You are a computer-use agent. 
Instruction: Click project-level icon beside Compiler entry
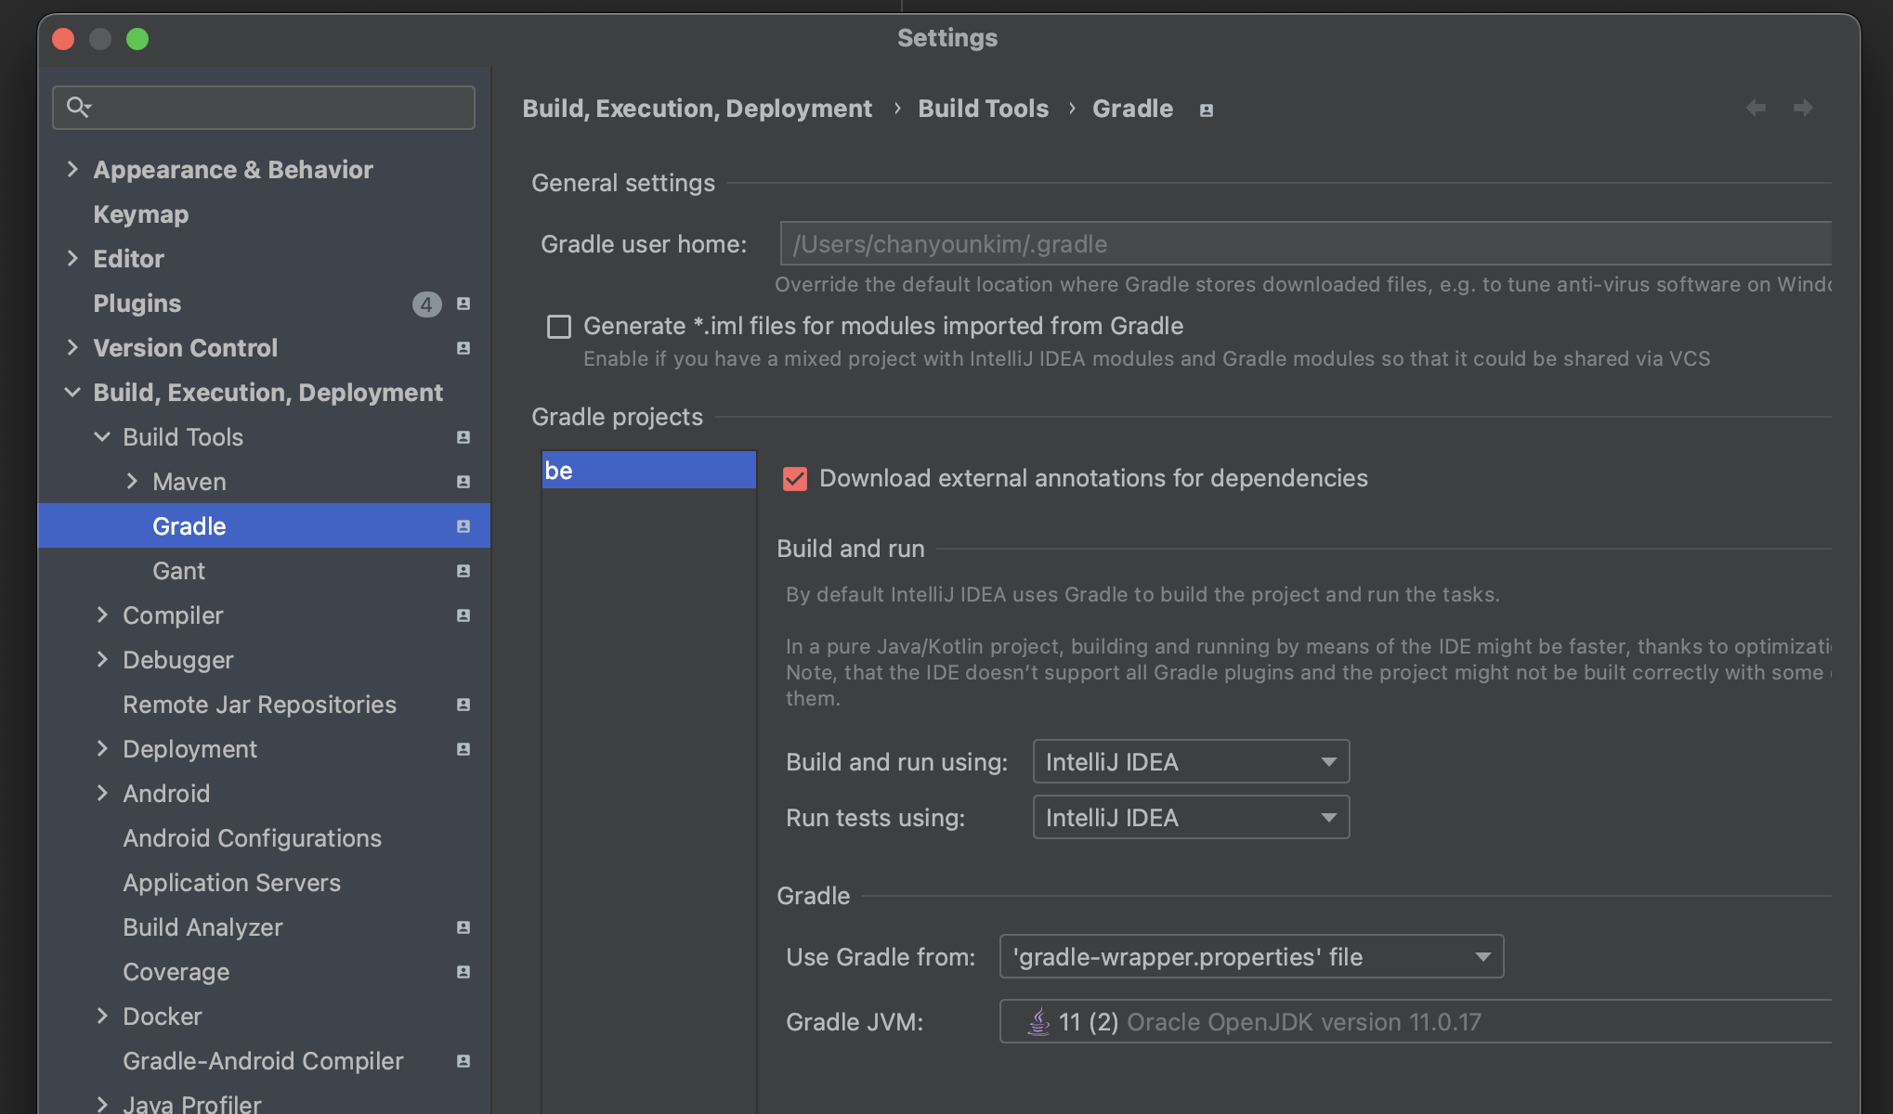click(x=463, y=615)
